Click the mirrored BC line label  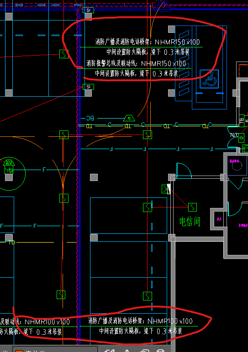(90, 118)
